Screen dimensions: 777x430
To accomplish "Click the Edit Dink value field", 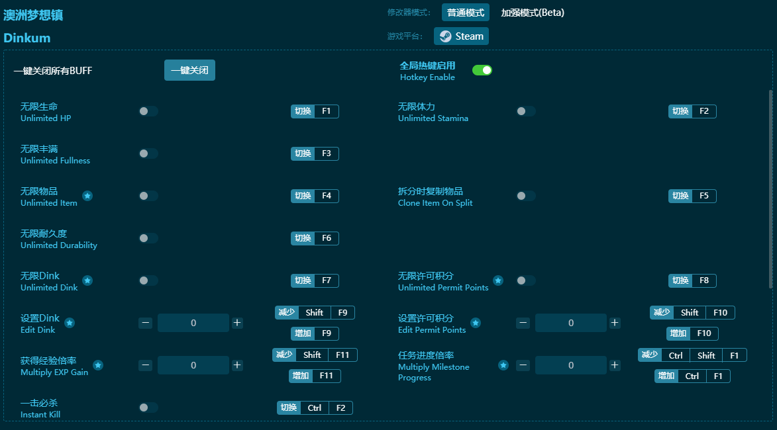I will pos(193,323).
